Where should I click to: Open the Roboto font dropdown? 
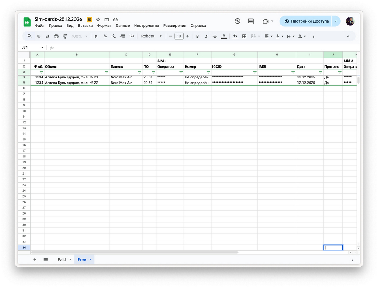tap(151, 36)
